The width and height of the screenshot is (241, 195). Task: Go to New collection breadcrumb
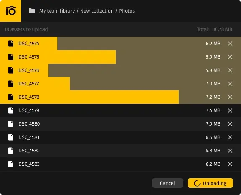tap(97, 11)
